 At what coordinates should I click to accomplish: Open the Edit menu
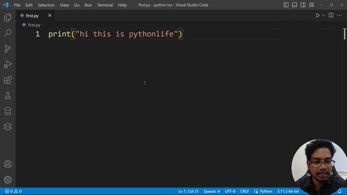coord(29,5)
